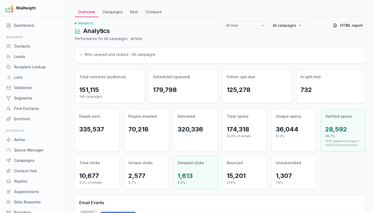Click the People emailed value 70,218
Screen dimensions: 374x213
(138, 129)
